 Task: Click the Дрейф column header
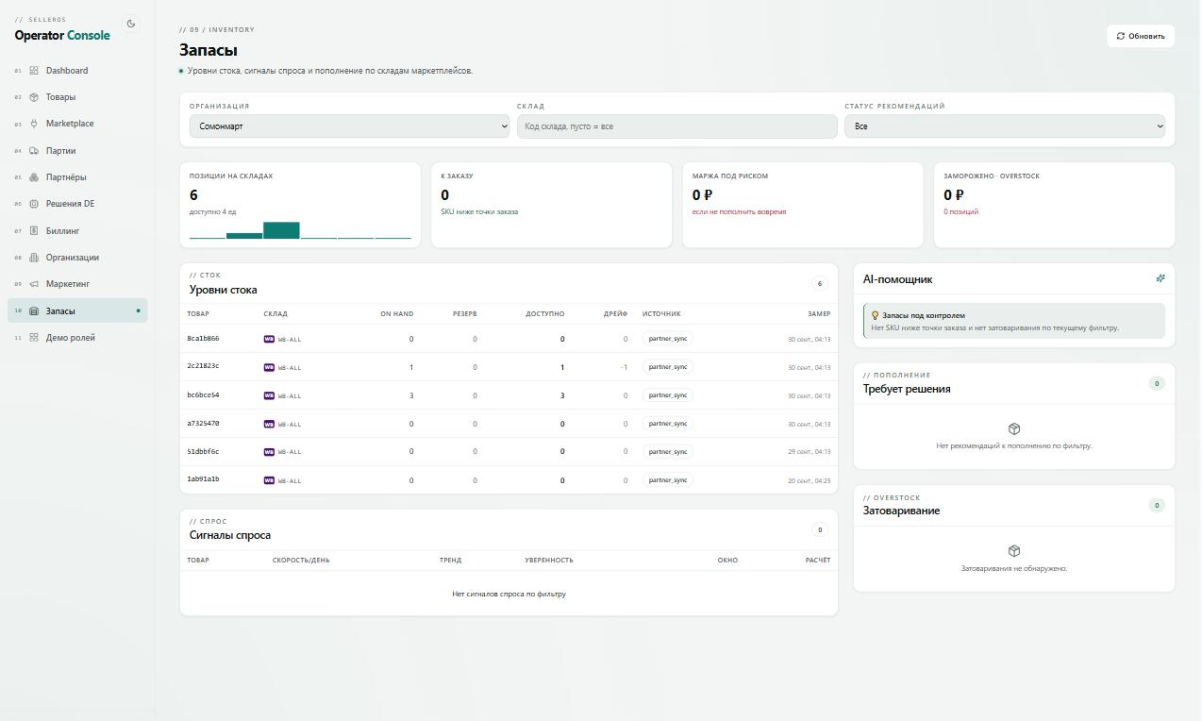click(x=615, y=314)
